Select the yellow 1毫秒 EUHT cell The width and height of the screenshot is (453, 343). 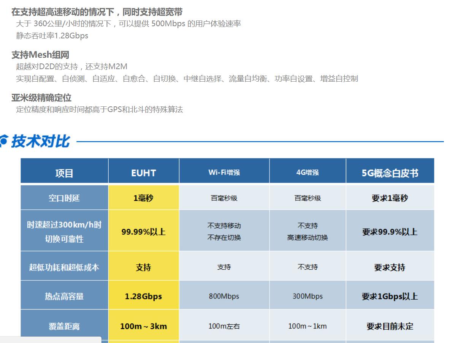(x=143, y=198)
